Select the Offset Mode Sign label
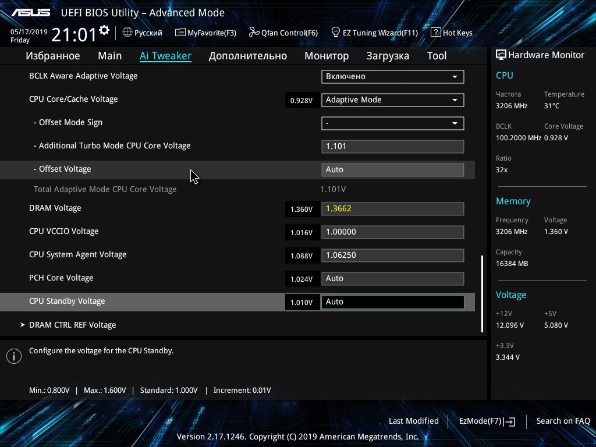596x447 pixels. coord(68,122)
